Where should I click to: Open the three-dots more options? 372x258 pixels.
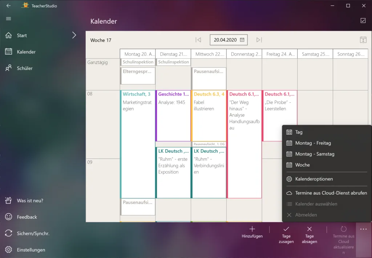363,229
